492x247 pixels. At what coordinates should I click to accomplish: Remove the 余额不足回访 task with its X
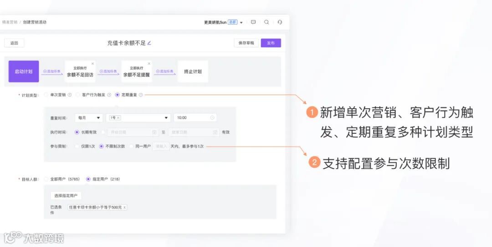click(x=92, y=64)
